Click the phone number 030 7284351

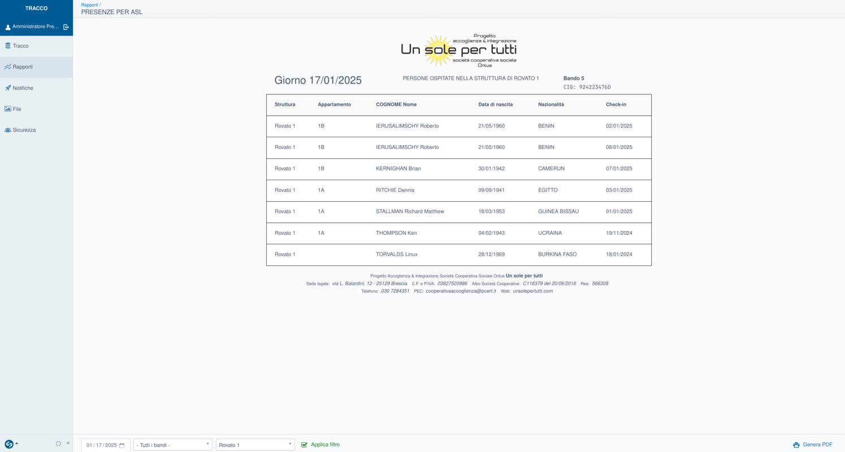(395, 291)
